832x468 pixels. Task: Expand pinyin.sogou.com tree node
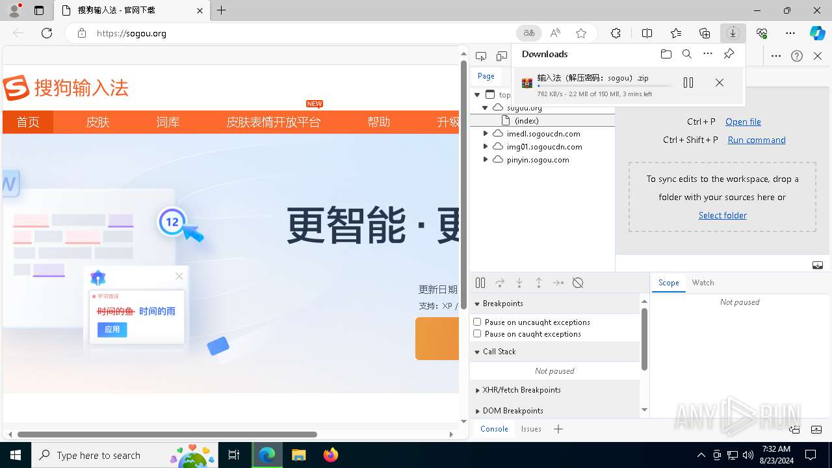click(x=485, y=159)
